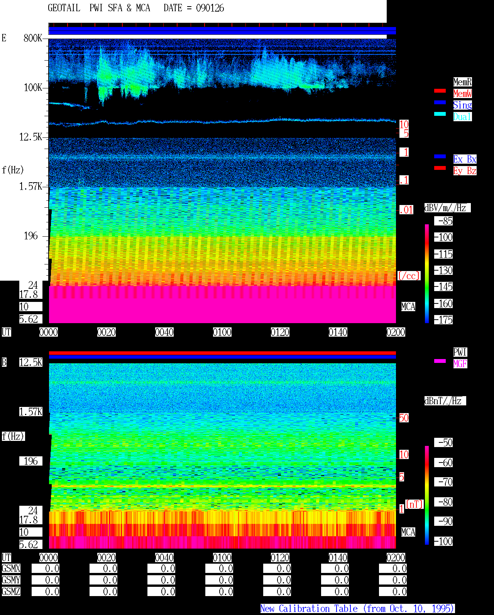494x615 pixels.
Task: Click the dBnT/√Hz color scale bar
Action: tap(427, 495)
